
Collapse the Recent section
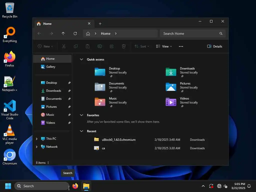pos(81,131)
